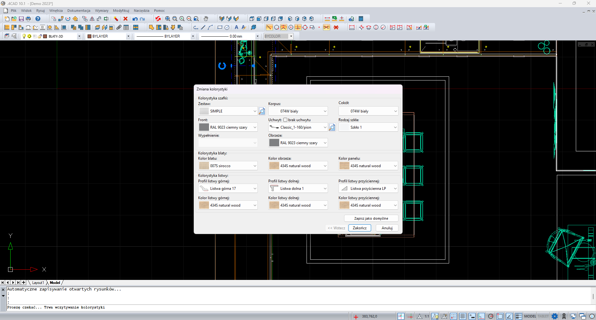This screenshot has width=596, height=320.
Task: Select the Pan hand tool
Action: [206, 19]
